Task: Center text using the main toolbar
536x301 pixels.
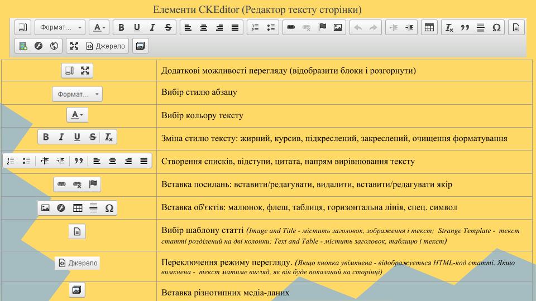Action: coord(204,27)
